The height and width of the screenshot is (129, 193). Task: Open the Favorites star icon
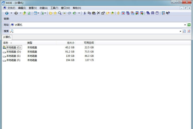point(55,13)
